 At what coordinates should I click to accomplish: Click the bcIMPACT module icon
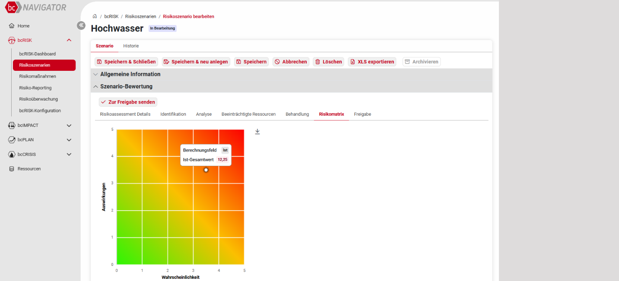pyautogui.click(x=12, y=126)
